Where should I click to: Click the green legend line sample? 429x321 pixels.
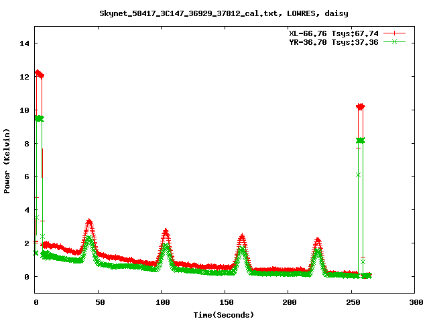click(x=394, y=42)
